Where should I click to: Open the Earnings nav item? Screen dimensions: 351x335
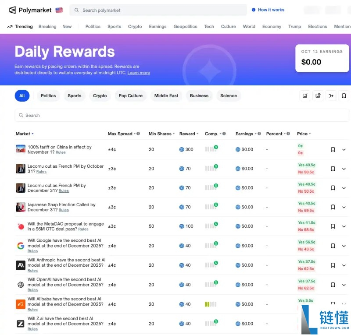click(x=158, y=27)
